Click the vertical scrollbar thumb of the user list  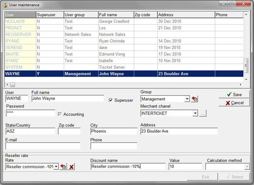tap(246, 65)
